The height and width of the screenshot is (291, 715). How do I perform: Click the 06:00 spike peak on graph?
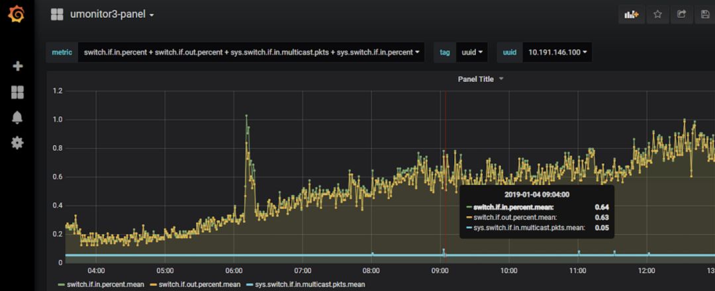click(x=247, y=116)
